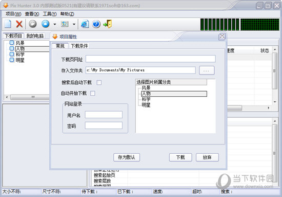The height and width of the screenshot is (197, 282).
Task: Open the view mode dropdown arrow
Action: [74, 24]
